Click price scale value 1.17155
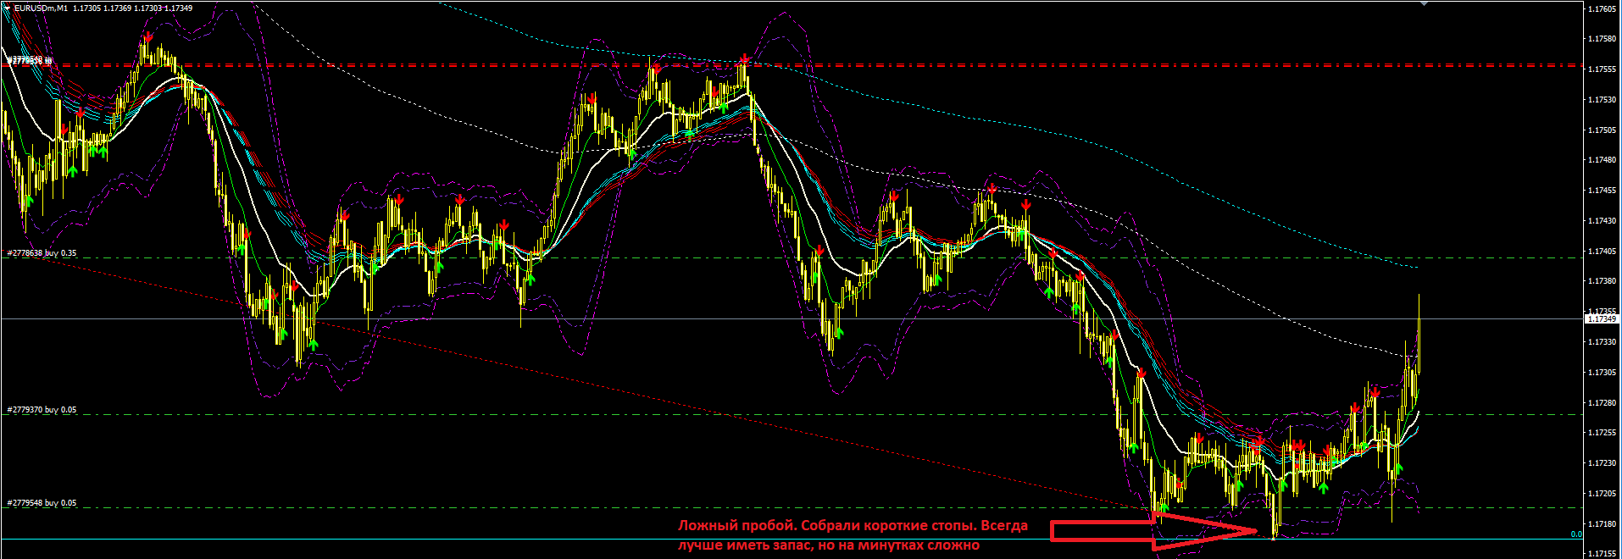The width and height of the screenshot is (1622, 559). 1603,554
